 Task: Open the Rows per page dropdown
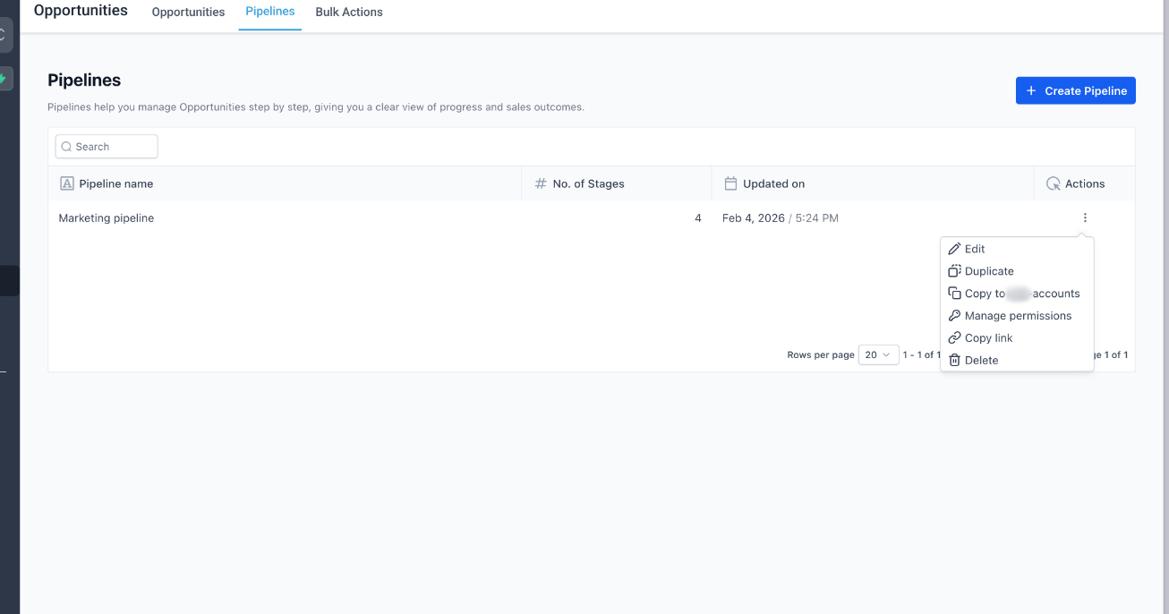coord(878,354)
